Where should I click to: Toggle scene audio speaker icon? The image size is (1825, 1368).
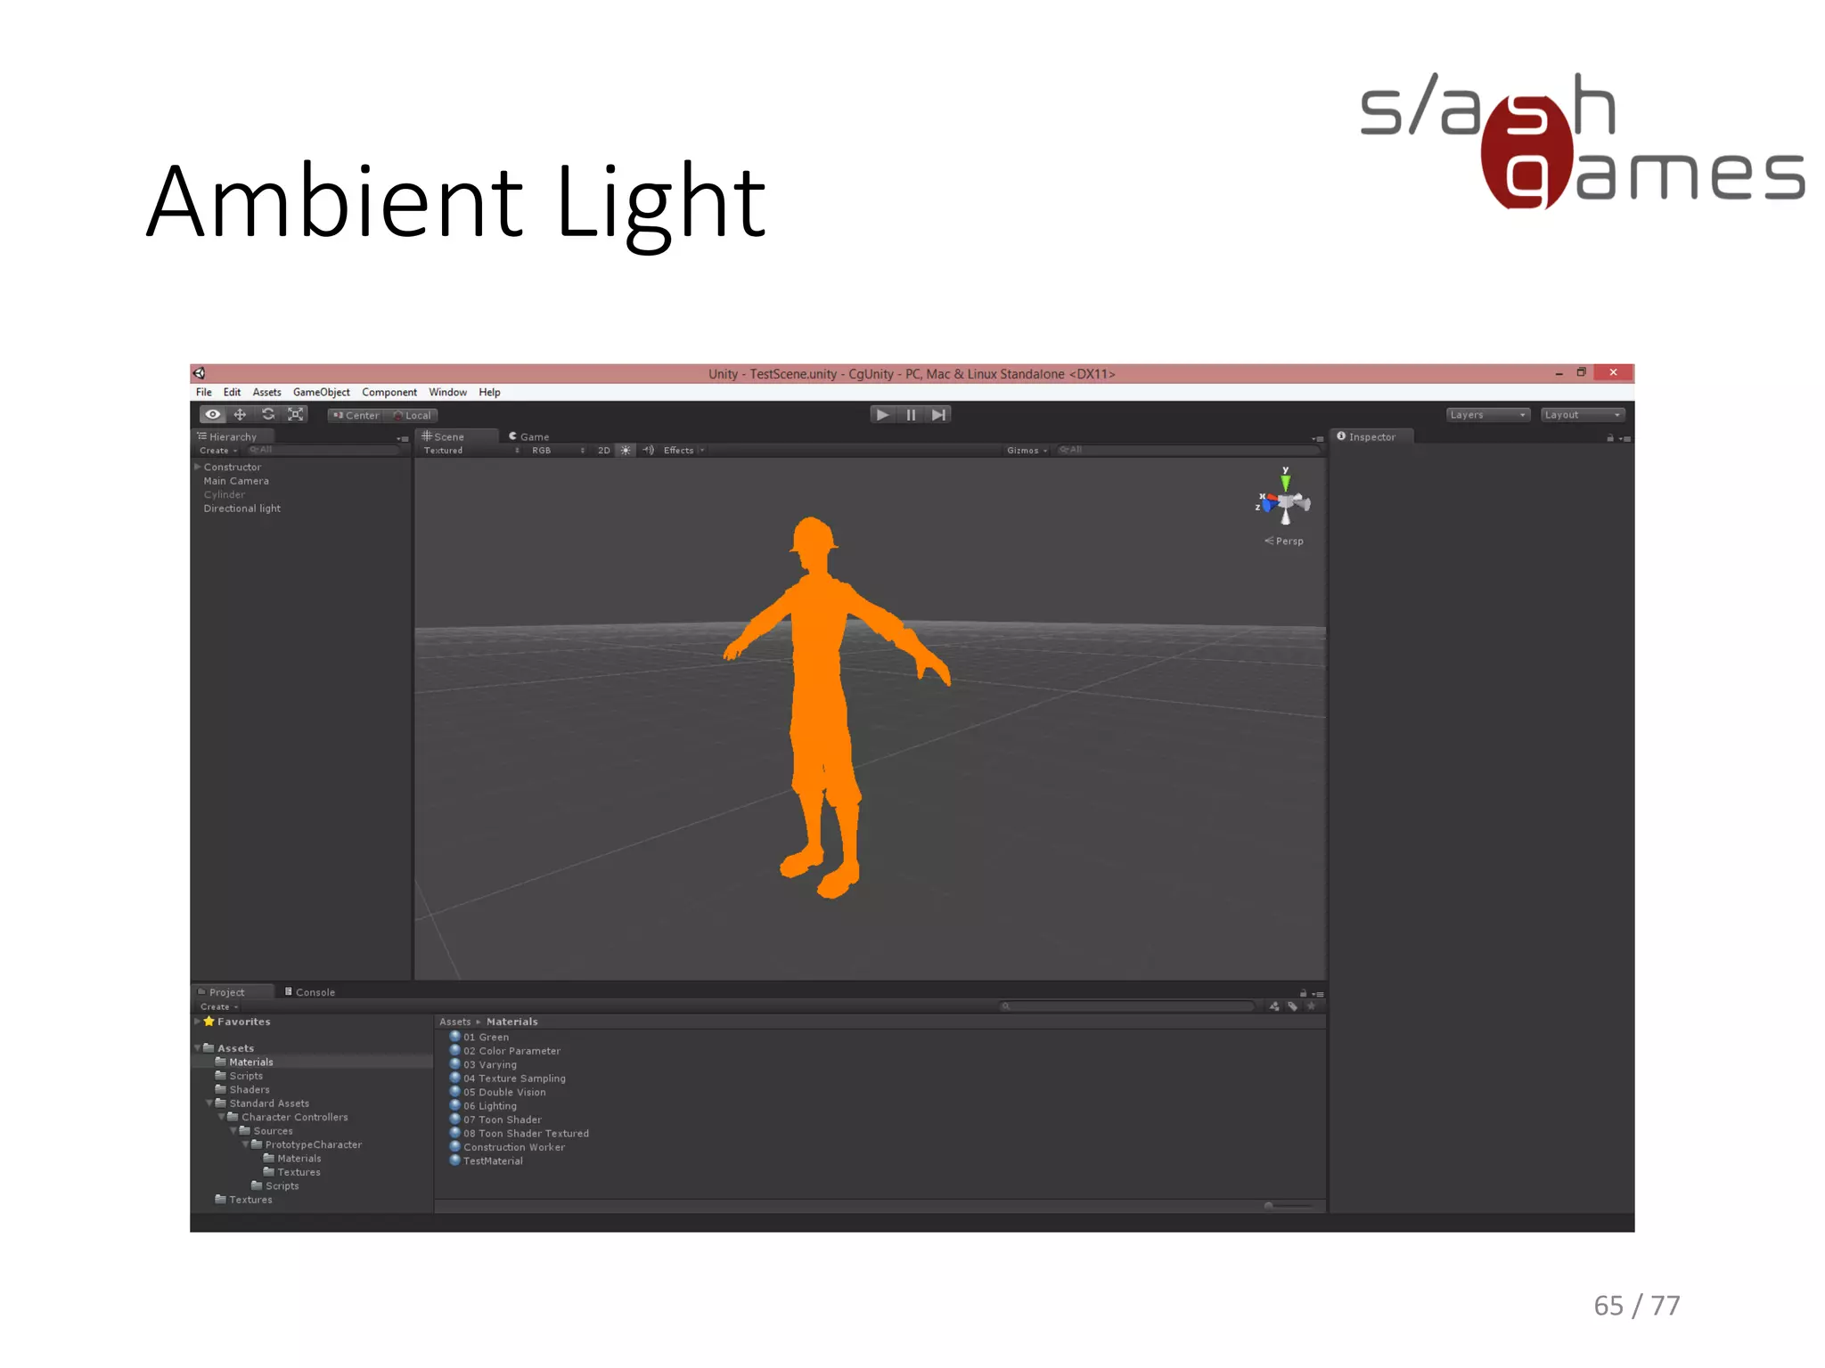pos(648,450)
